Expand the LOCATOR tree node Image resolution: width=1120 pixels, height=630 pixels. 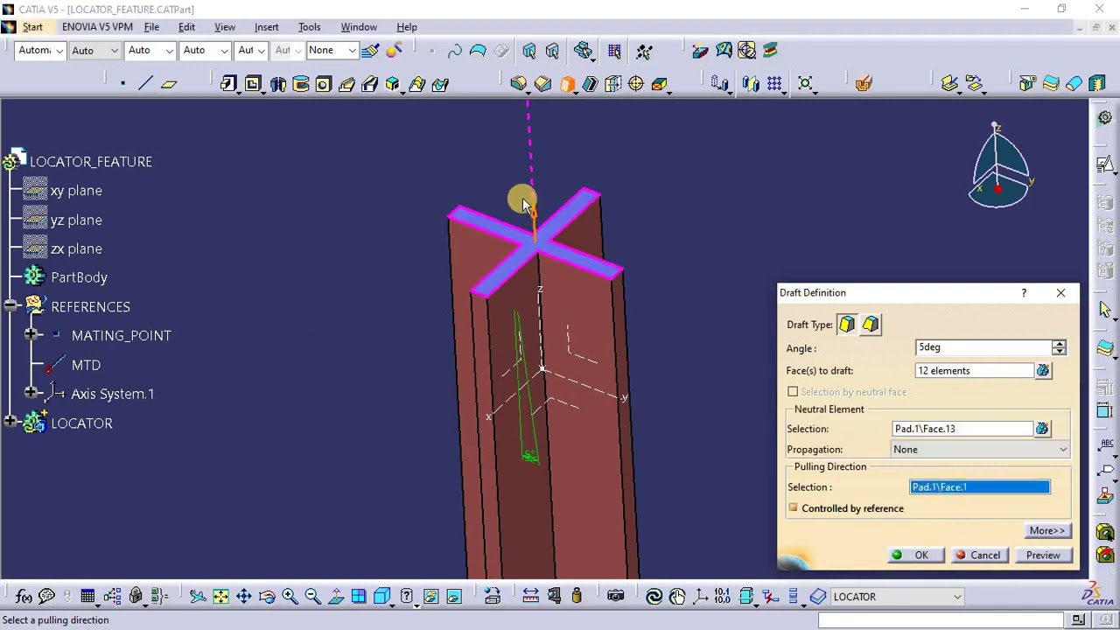(x=10, y=423)
